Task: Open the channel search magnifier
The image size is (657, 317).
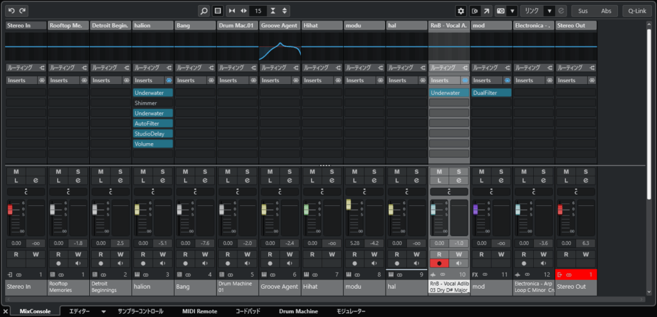Action: (x=203, y=11)
